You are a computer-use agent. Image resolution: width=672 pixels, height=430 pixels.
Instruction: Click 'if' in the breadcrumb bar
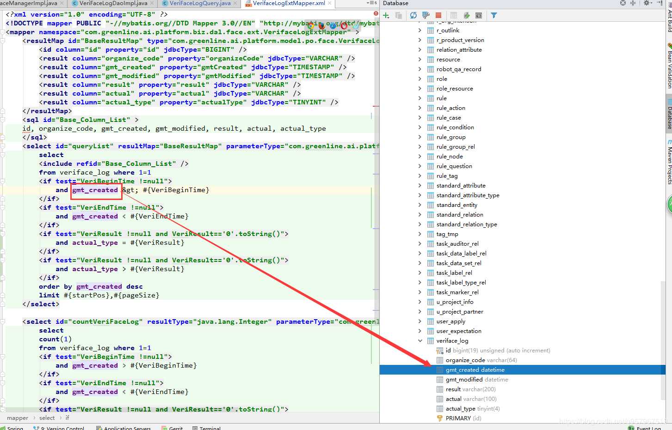tap(68, 418)
